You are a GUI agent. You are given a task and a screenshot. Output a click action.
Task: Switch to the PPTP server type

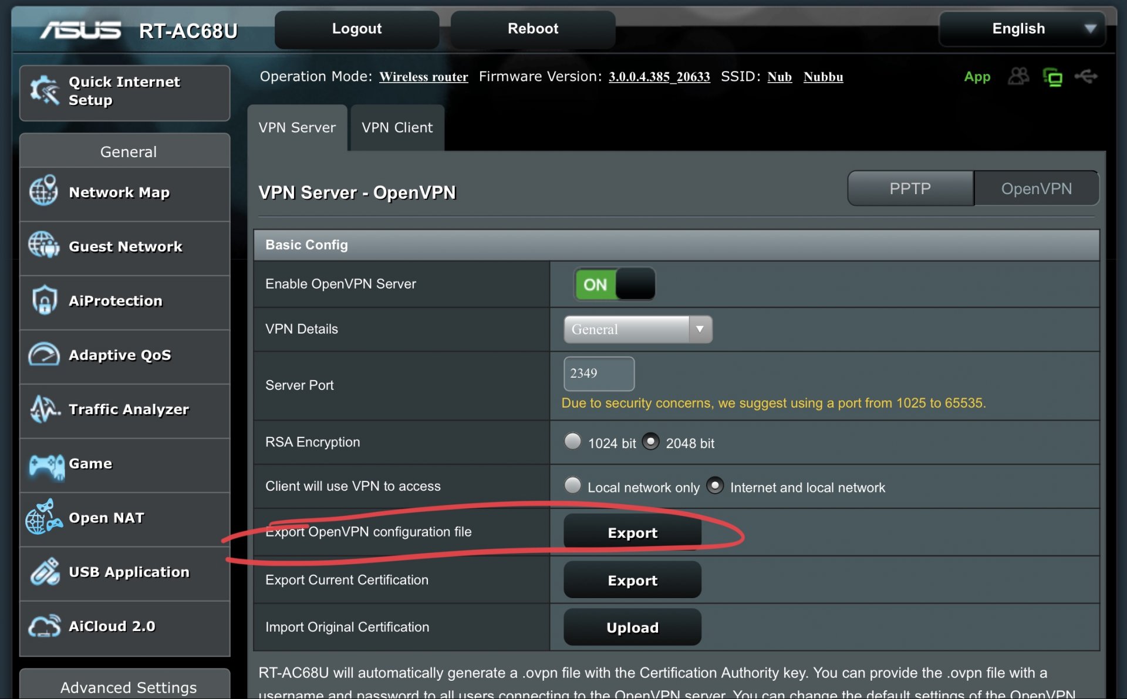pos(910,189)
